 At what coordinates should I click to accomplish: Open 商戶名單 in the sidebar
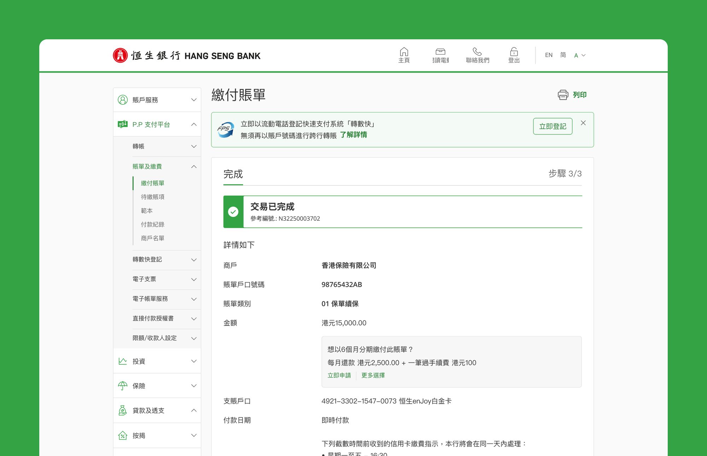click(x=153, y=238)
